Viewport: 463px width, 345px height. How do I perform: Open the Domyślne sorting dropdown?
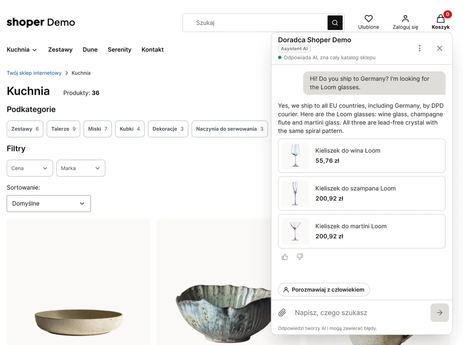(x=49, y=203)
